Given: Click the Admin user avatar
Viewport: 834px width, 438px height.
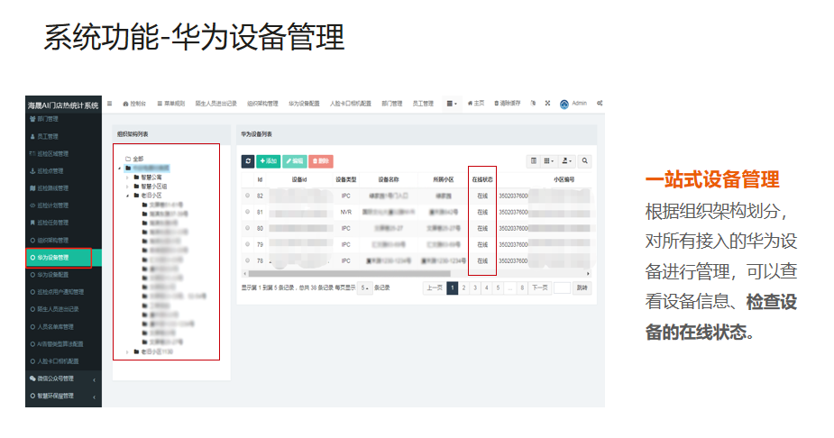Looking at the screenshot, I should click(x=564, y=104).
